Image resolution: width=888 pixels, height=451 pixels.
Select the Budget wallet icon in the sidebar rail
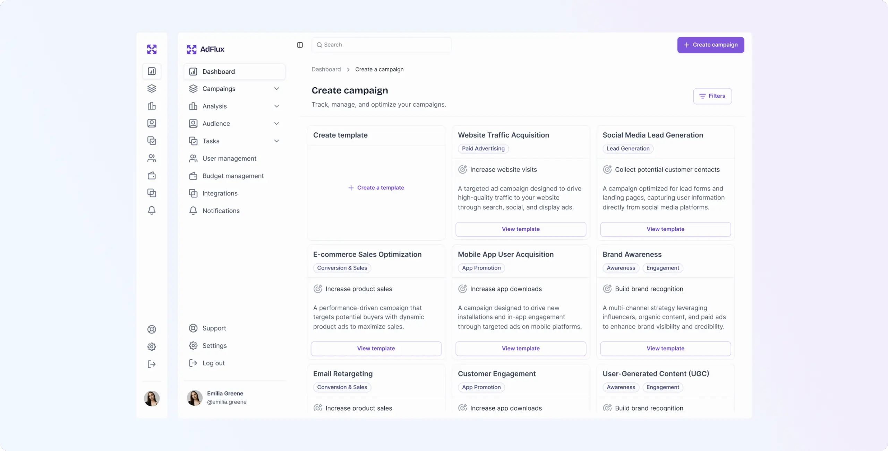click(152, 176)
